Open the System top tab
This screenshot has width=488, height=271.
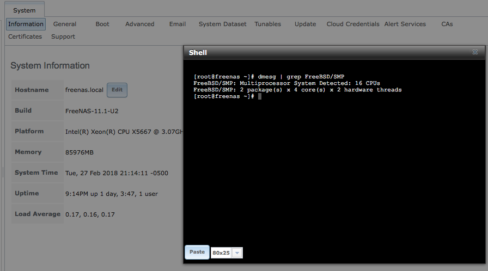coord(25,10)
